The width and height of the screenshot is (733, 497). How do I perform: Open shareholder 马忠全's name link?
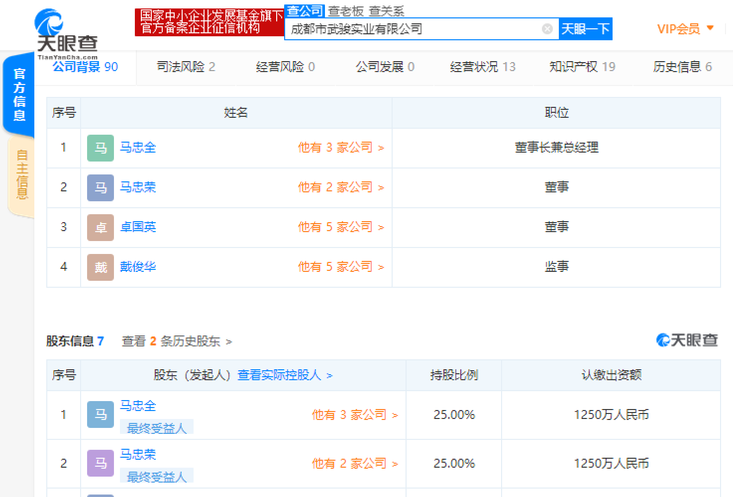tap(138, 406)
